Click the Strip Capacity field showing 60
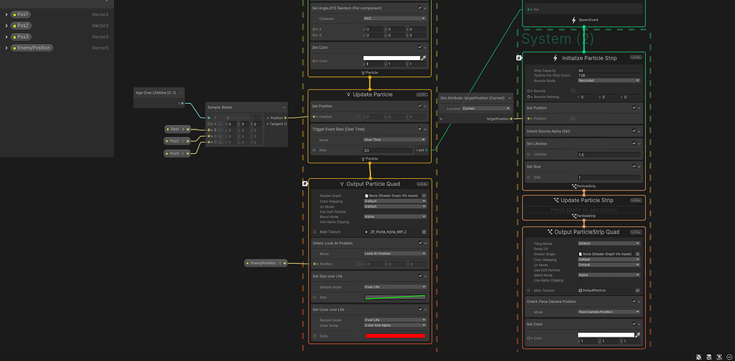Viewport: 735px width, 361px height. 609,71
